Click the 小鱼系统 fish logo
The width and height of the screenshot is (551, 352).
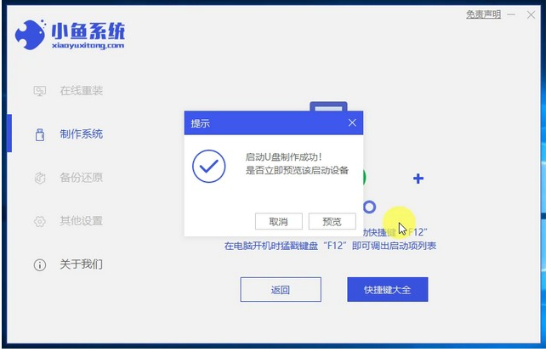[31, 34]
